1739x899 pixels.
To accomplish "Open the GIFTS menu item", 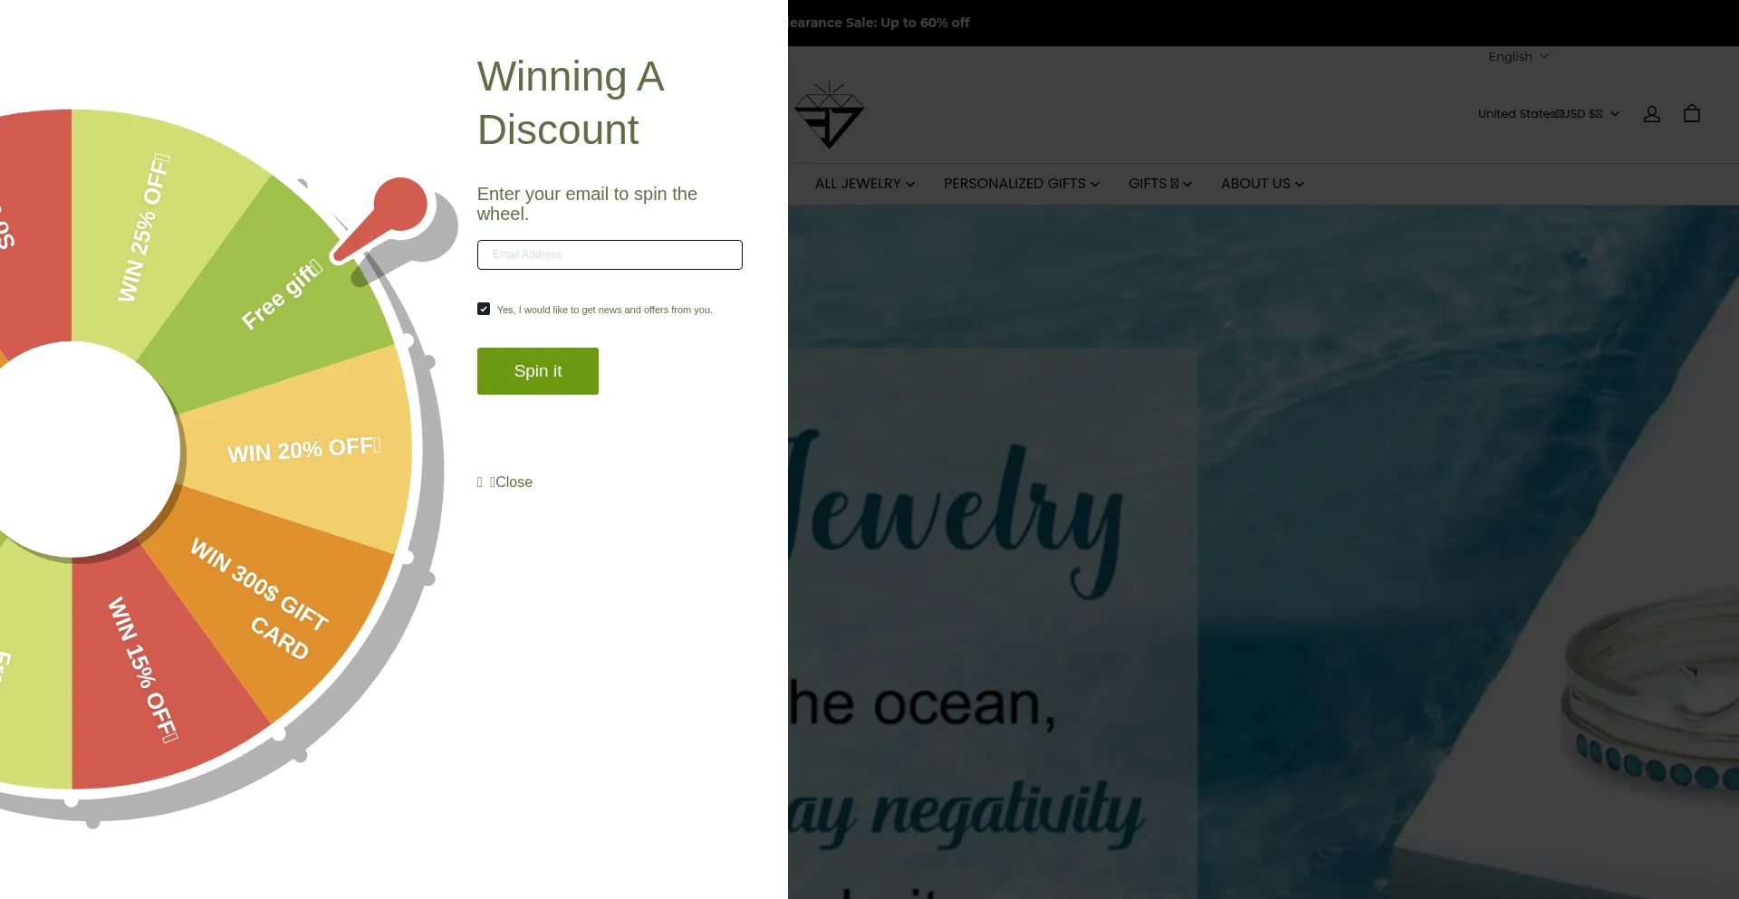I will coord(1159,184).
